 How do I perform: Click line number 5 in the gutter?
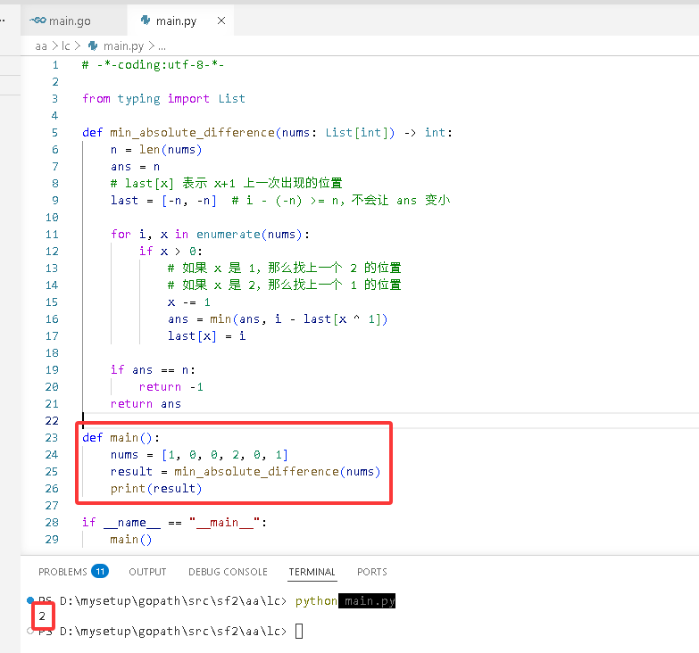point(54,133)
